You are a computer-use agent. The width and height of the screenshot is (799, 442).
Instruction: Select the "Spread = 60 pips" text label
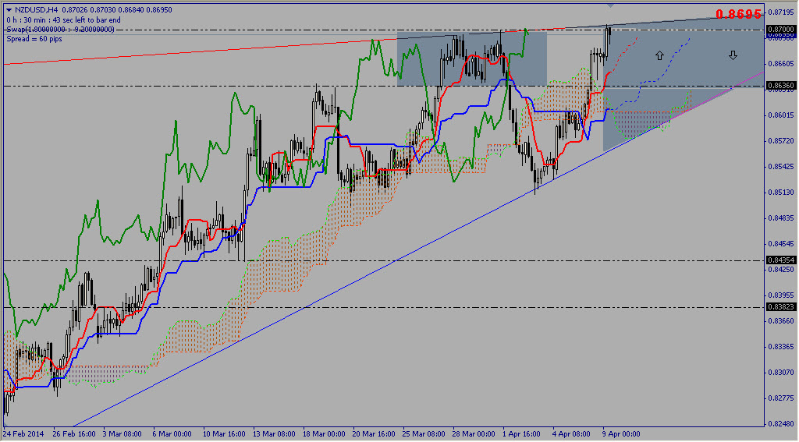pyautogui.click(x=37, y=38)
